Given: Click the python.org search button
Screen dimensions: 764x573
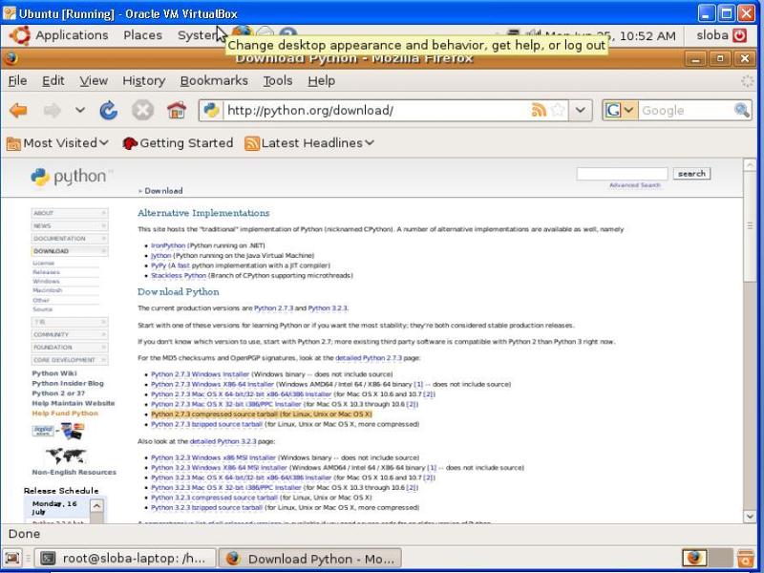Looking at the screenshot, I should 691,174.
